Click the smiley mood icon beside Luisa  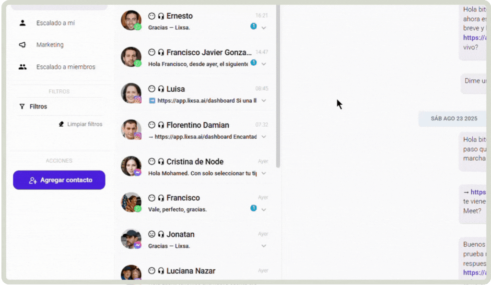tap(152, 89)
